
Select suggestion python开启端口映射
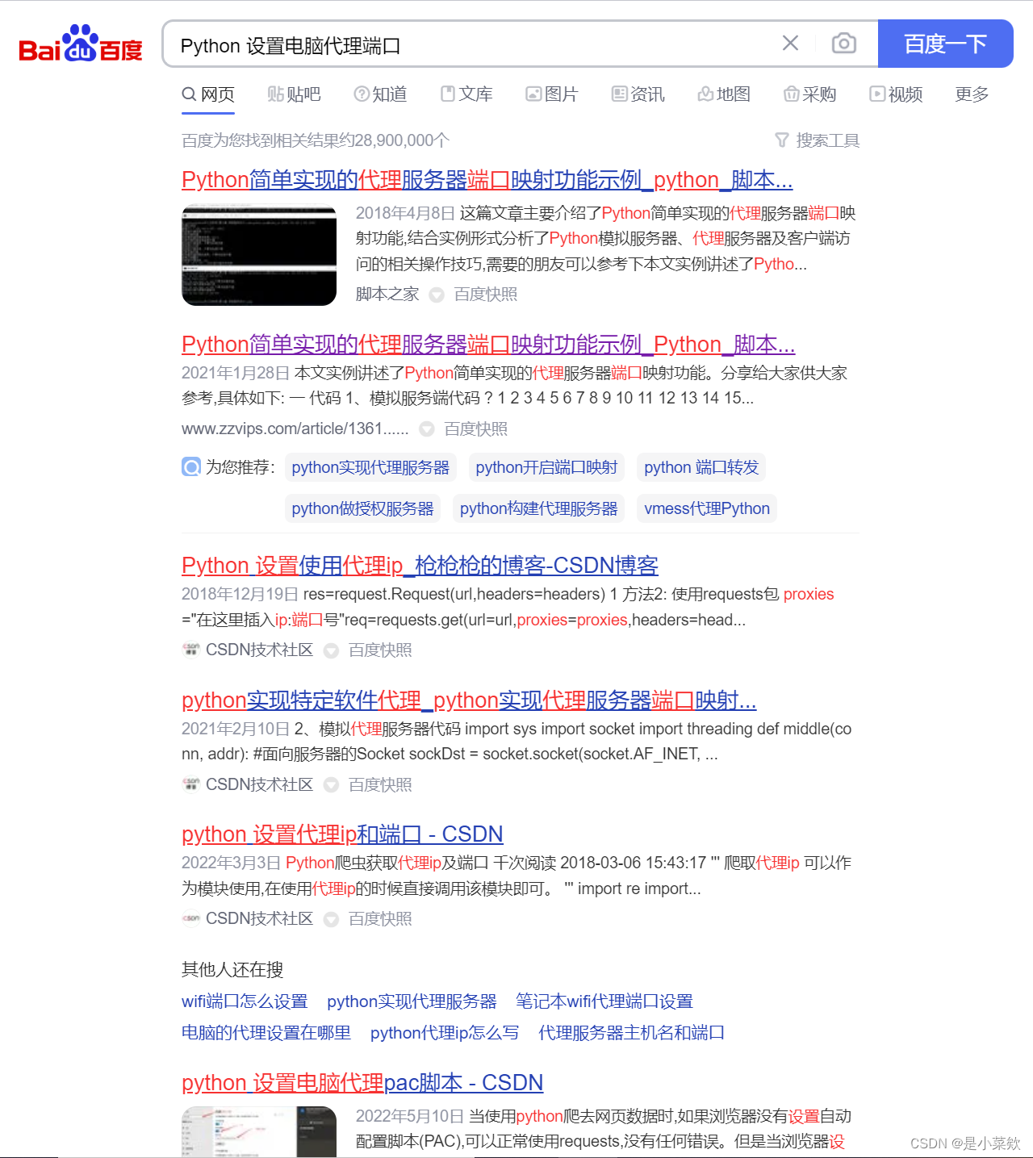[x=546, y=467]
